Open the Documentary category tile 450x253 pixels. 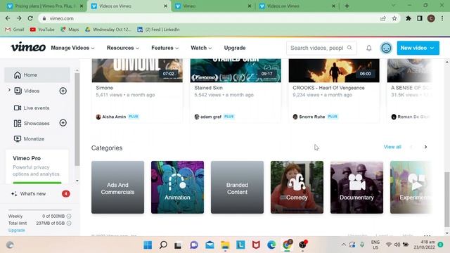pyautogui.click(x=356, y=188)
